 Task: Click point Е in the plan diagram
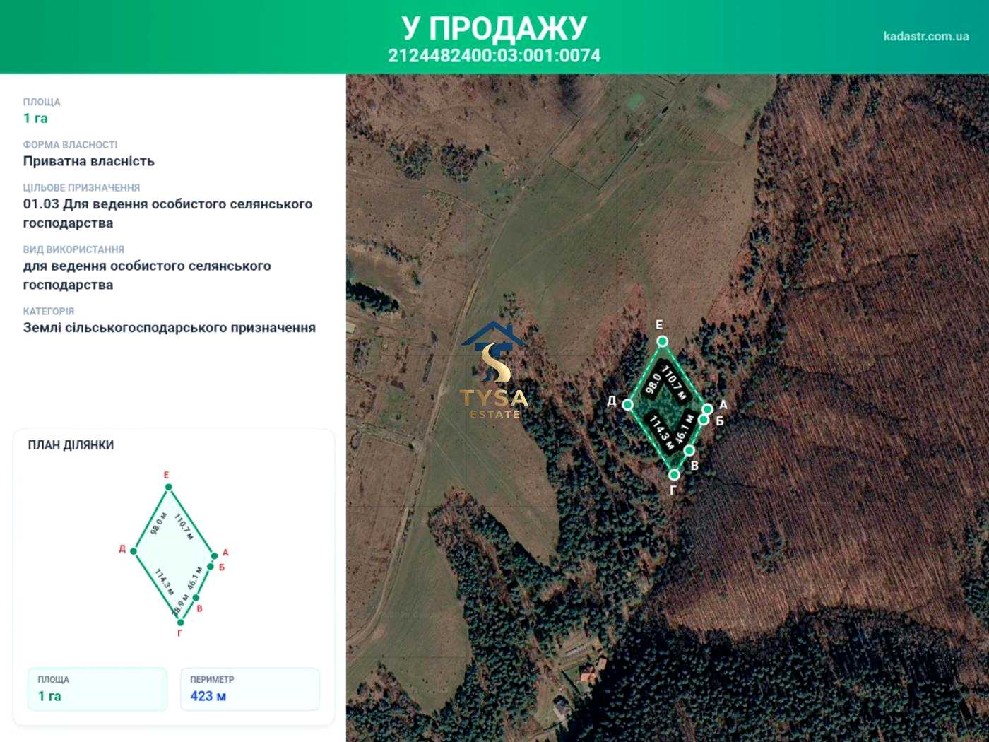(x=168, y=487)
